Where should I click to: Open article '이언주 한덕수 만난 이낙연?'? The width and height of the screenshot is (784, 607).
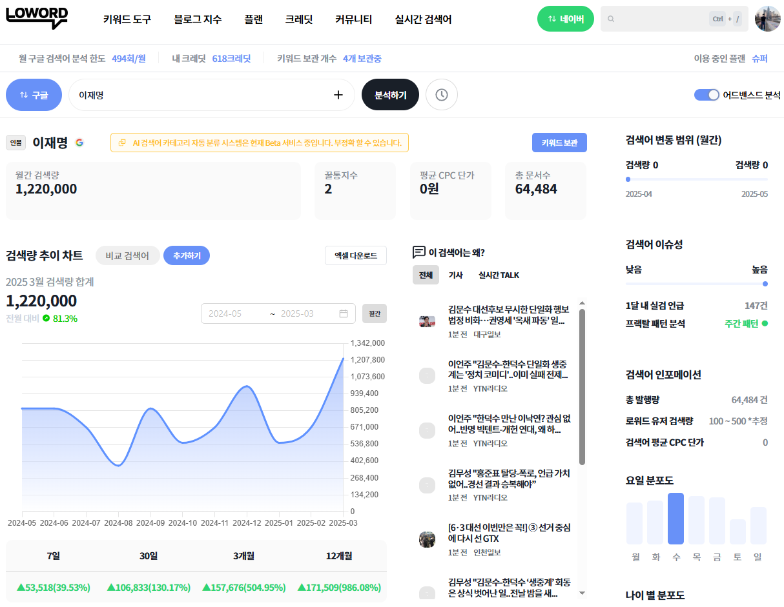click(x=509, y=424)
